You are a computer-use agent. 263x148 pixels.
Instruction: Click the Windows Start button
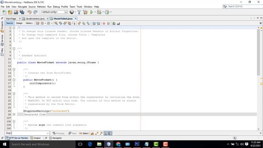pos(5,144)
